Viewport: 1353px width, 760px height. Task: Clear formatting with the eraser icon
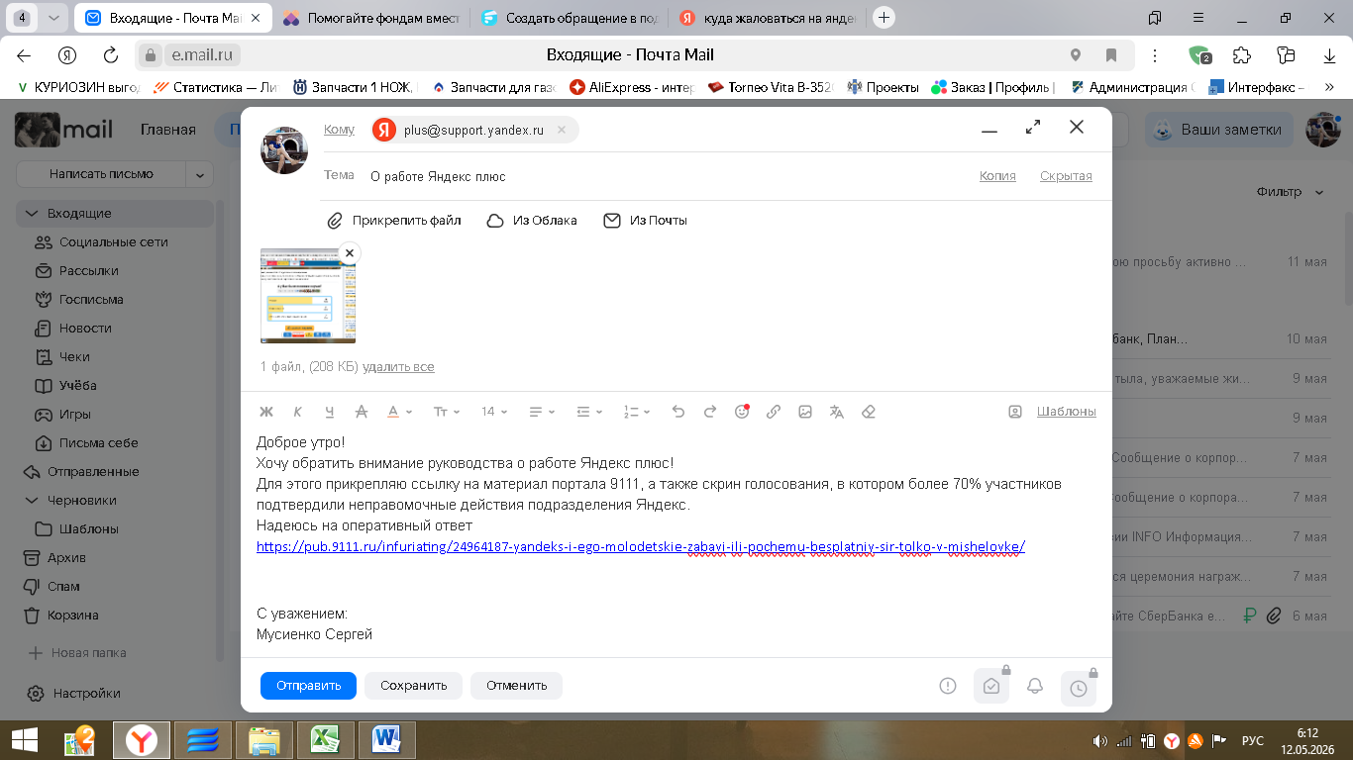(869, 412)
